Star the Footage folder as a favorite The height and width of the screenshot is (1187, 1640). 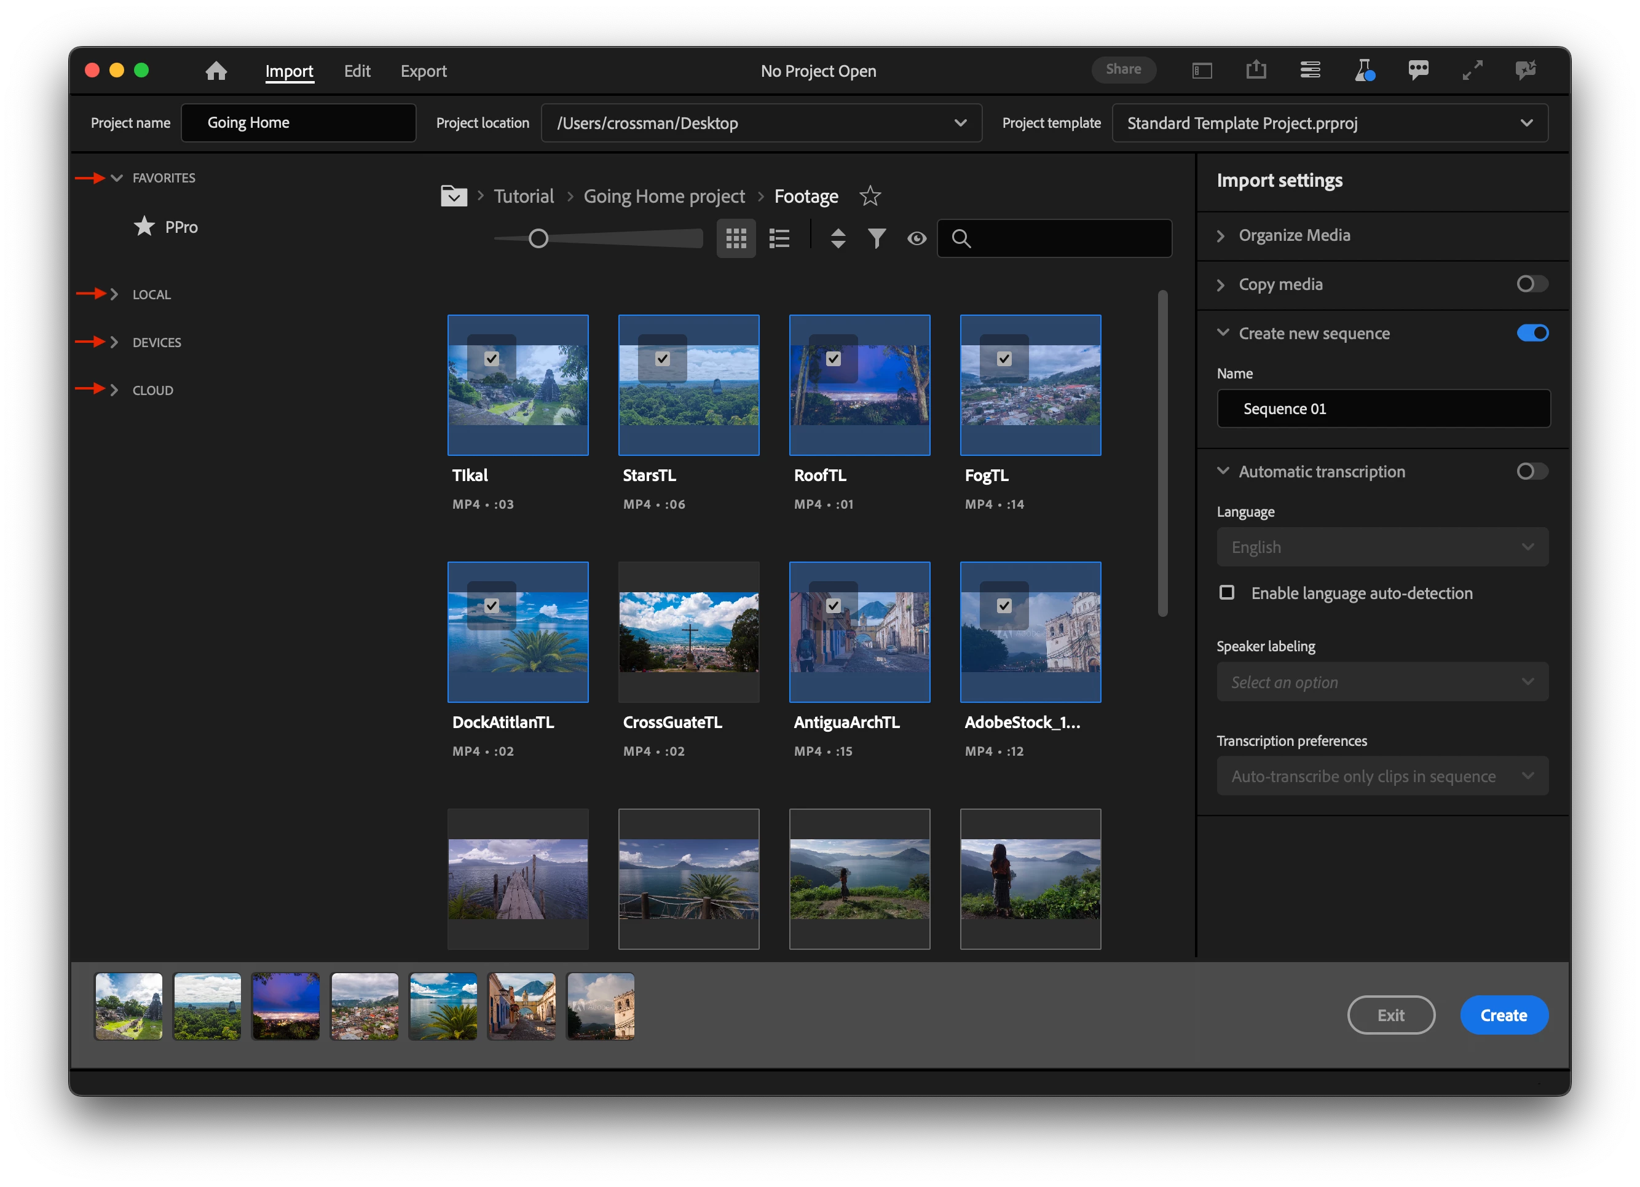(870, 196)
